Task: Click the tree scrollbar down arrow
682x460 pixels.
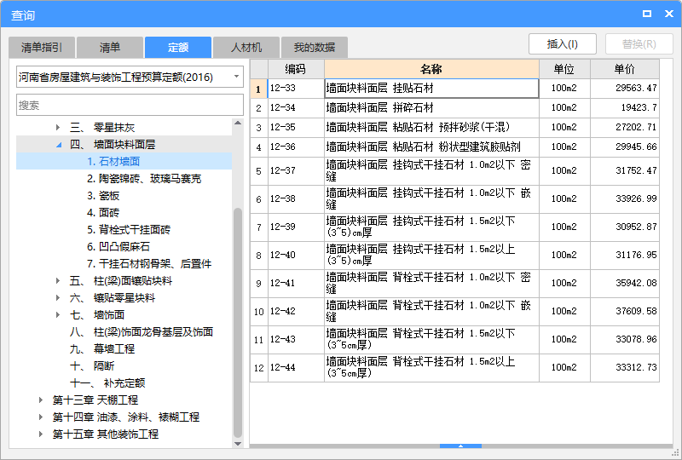Action: [x=238, y=444]
